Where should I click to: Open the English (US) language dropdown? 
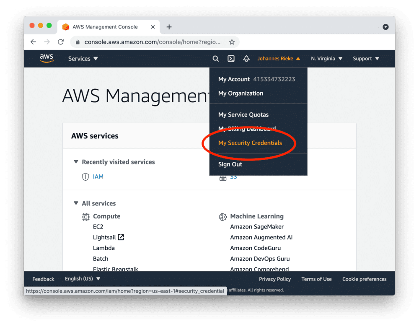[x=82, y=278]
